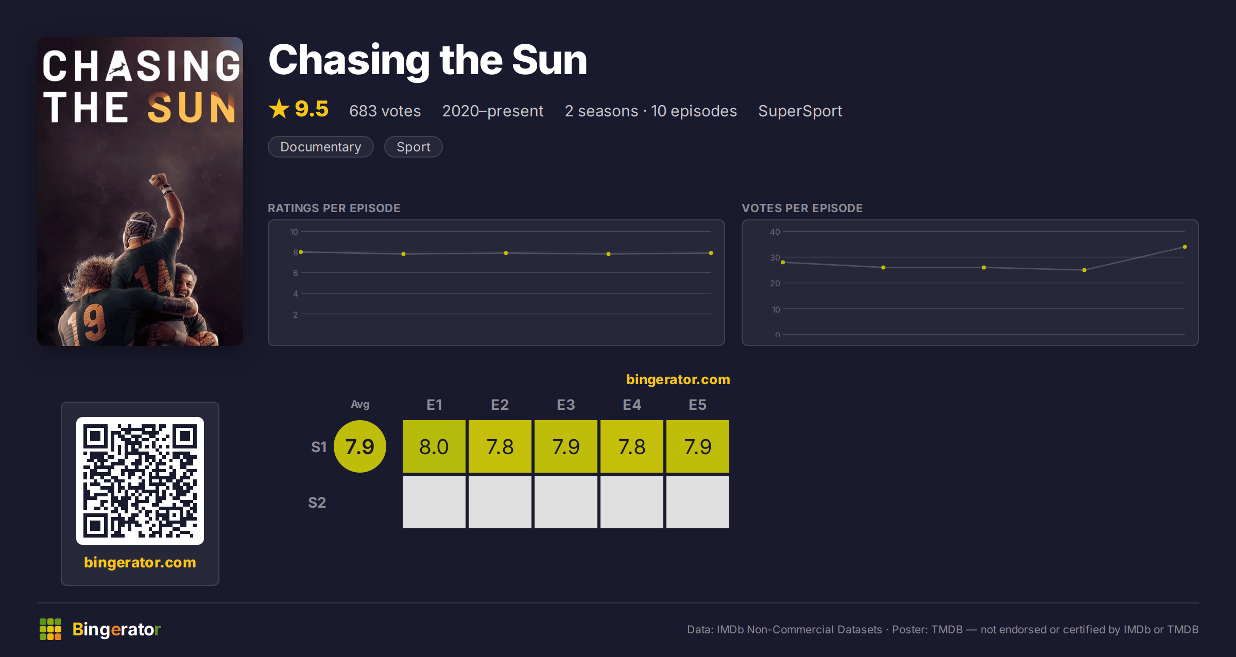The height and width of the screenshot is (657, 1236).
Task: Open the Chasing the Sun poster
Action: pyautogui.click(x=140, y=192)
